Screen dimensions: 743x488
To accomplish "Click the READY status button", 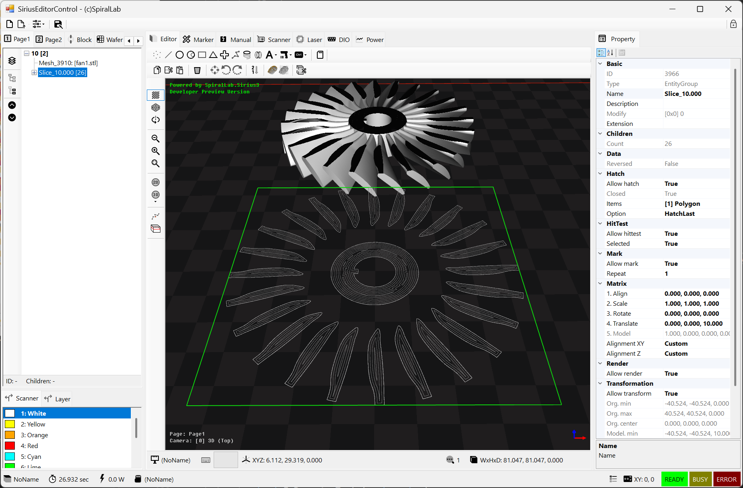I will [x=674, y=479].
